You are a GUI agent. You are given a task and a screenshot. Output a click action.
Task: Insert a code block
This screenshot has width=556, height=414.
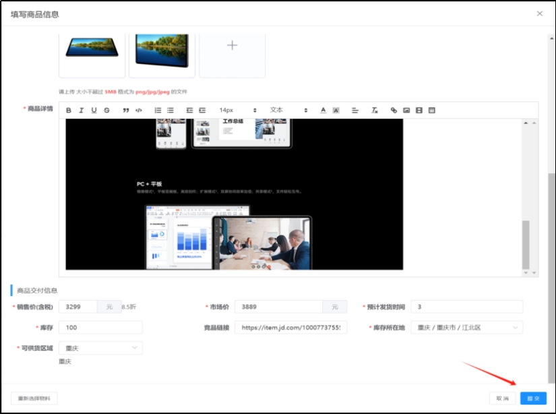tap(139, 111)
